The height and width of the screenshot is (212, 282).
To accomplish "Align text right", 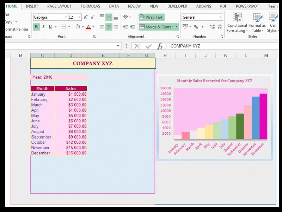I will tap(116, 27).
